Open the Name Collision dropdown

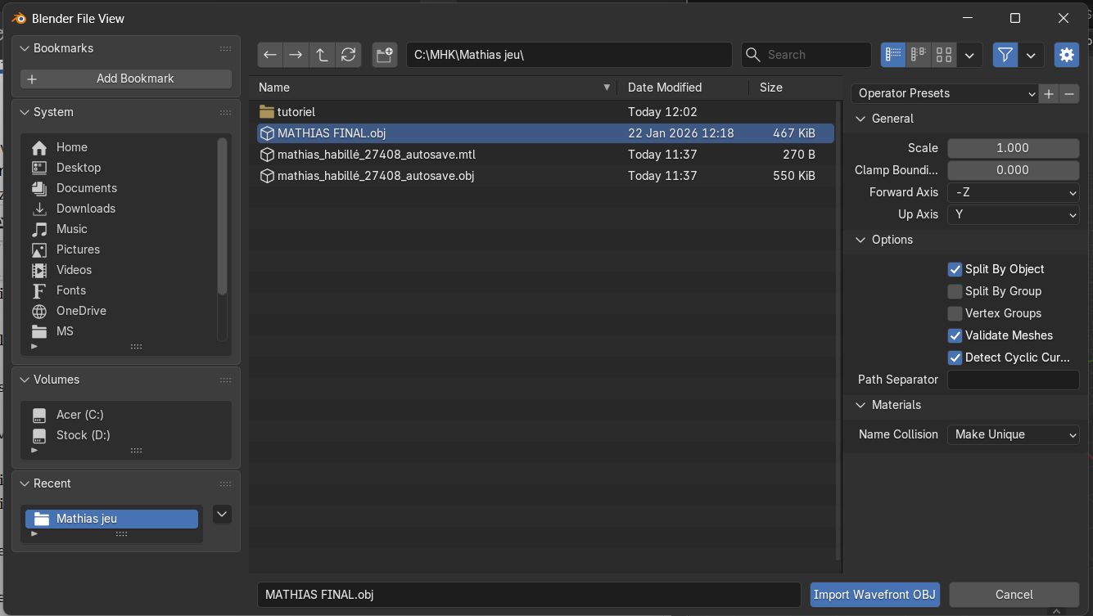tap(1013, 434)
